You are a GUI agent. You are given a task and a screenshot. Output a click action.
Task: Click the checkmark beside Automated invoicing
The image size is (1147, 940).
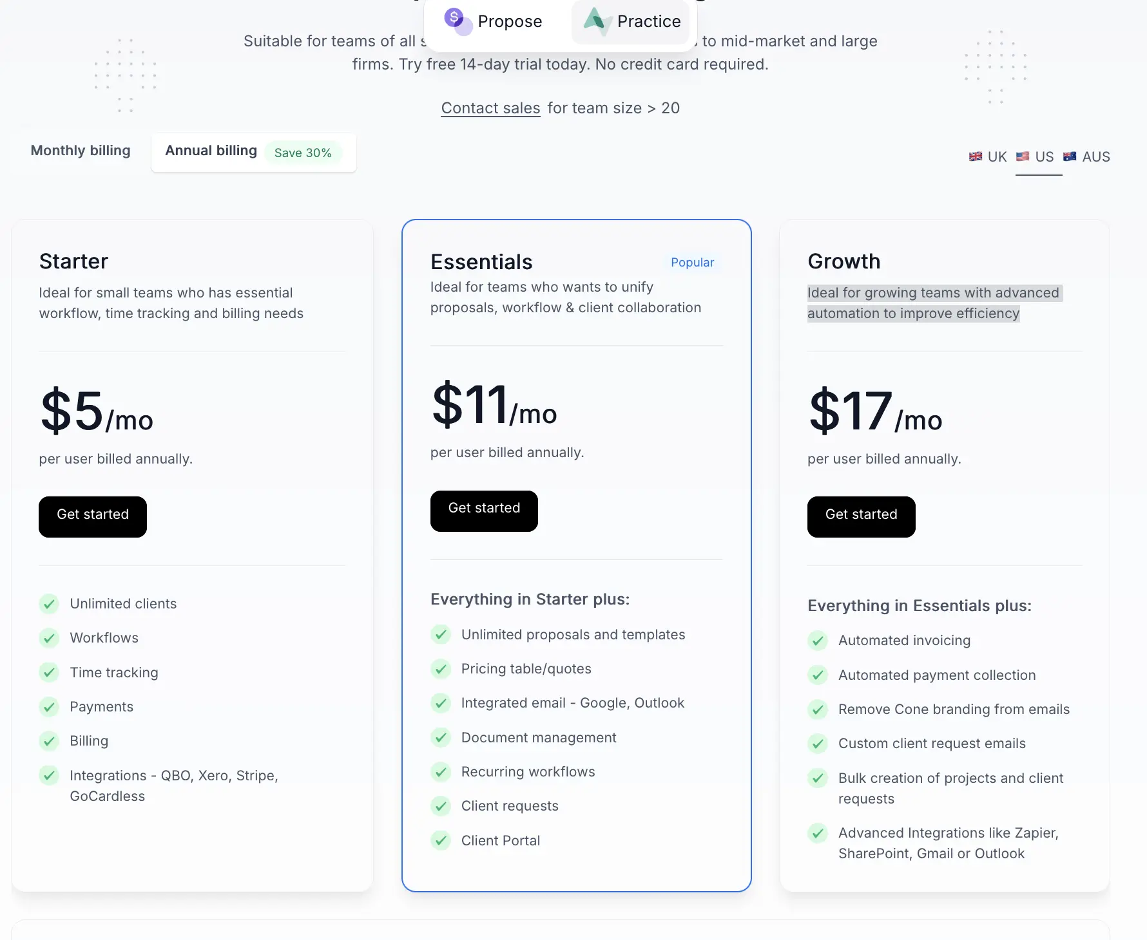(x=818, y=641)
